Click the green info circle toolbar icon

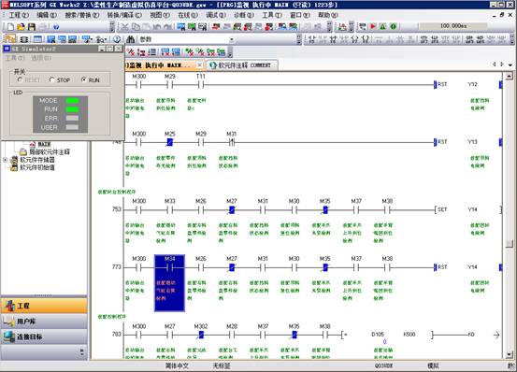point(394,26)
